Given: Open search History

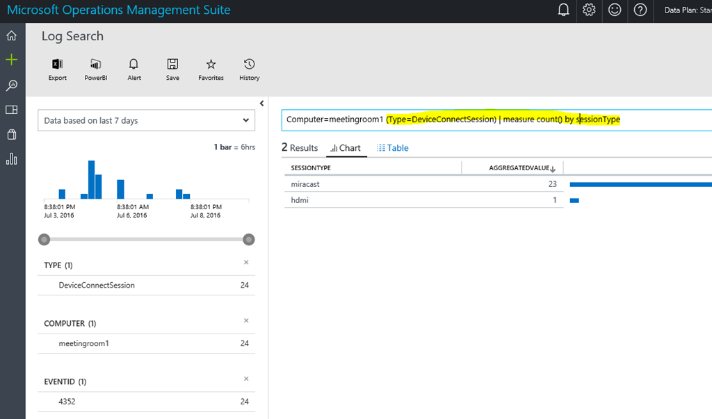Looking at the screenshot, I should 249,65.
